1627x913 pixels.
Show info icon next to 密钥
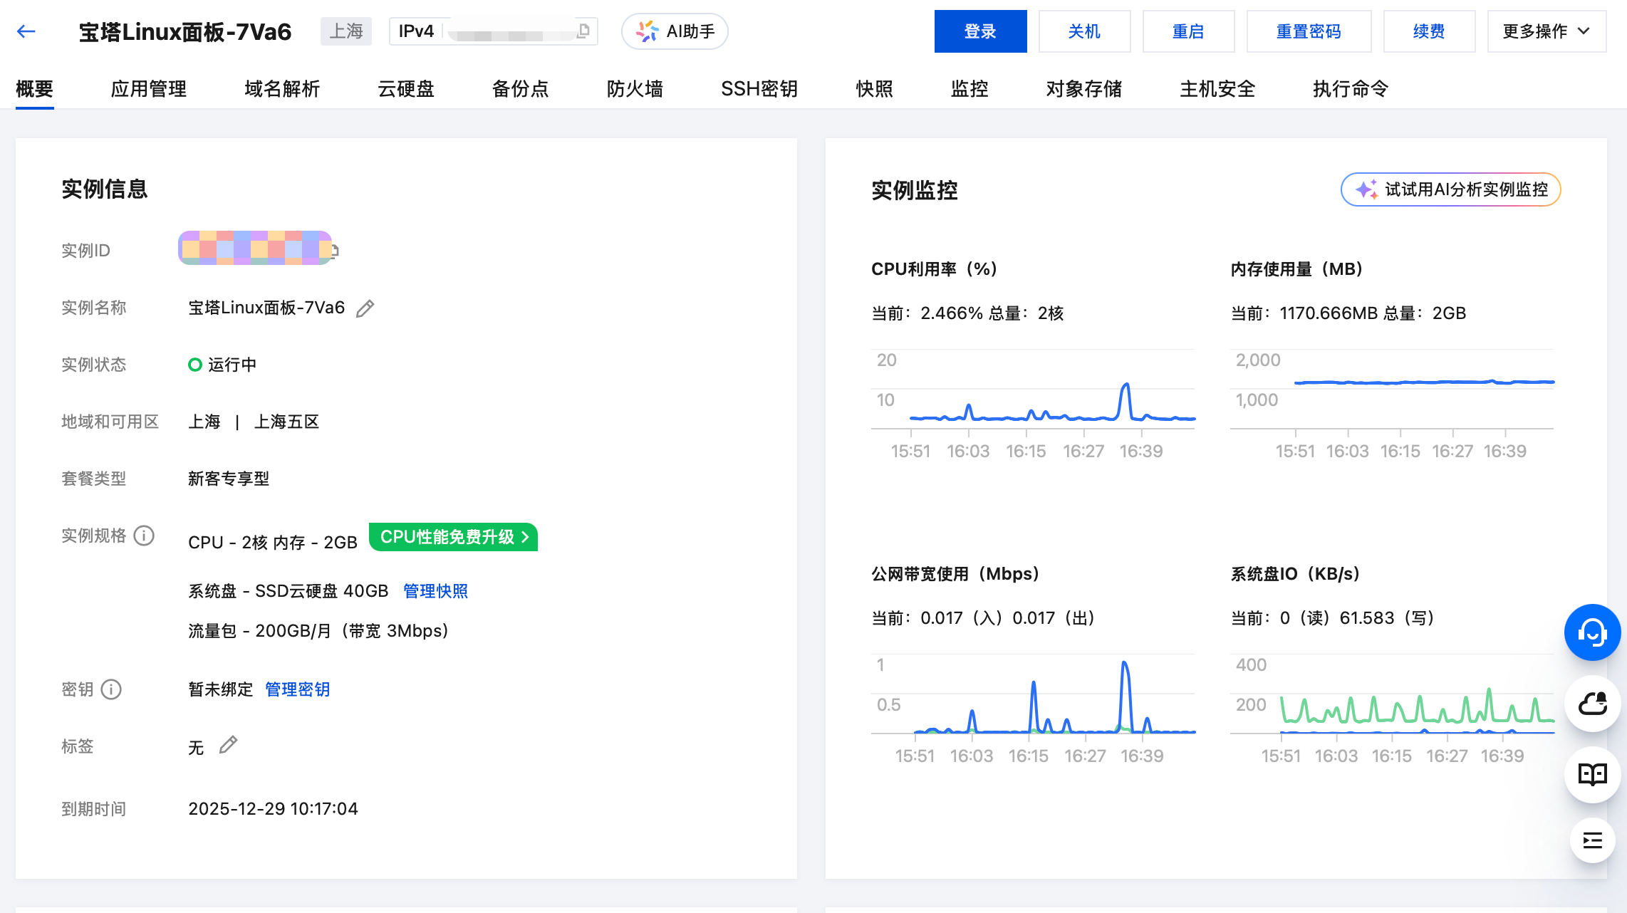tap(111, 689)
